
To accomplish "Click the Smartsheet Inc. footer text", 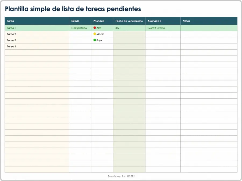I will (x=121, y=176).
